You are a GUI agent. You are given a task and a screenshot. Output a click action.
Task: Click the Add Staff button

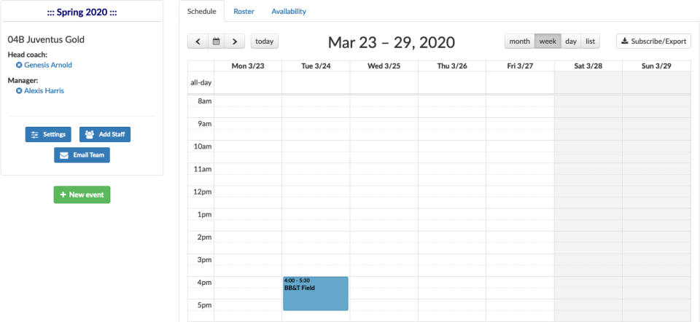[105, 135]
